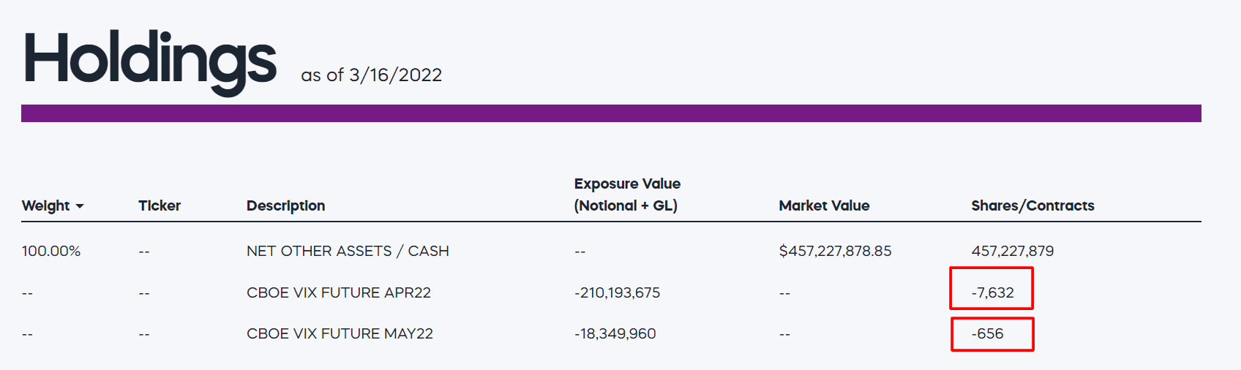The image size is (1241, 370).
Task: Select the NET OTHER ASSETS / CASH row
Action: click(611, 251)
